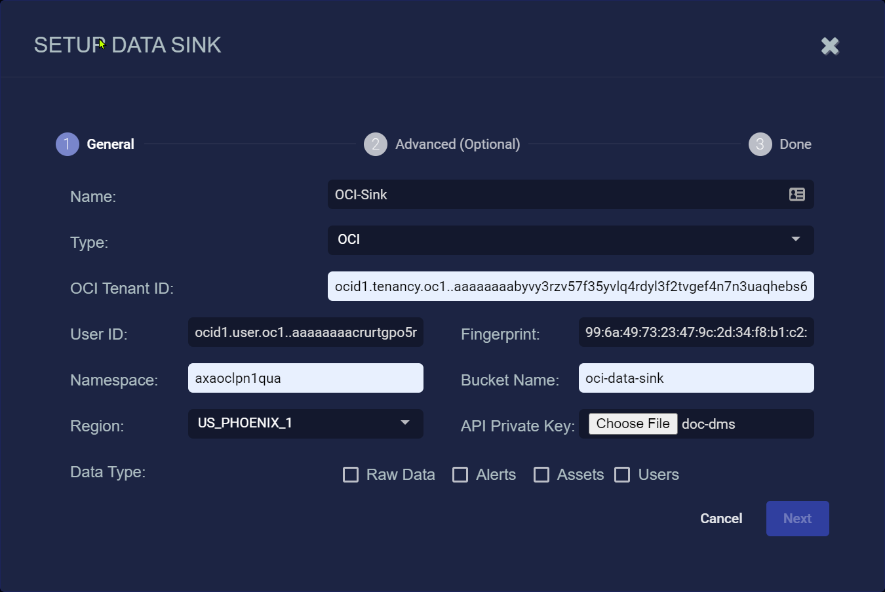Go to the General step tab
885x592 pixels.
110,144
